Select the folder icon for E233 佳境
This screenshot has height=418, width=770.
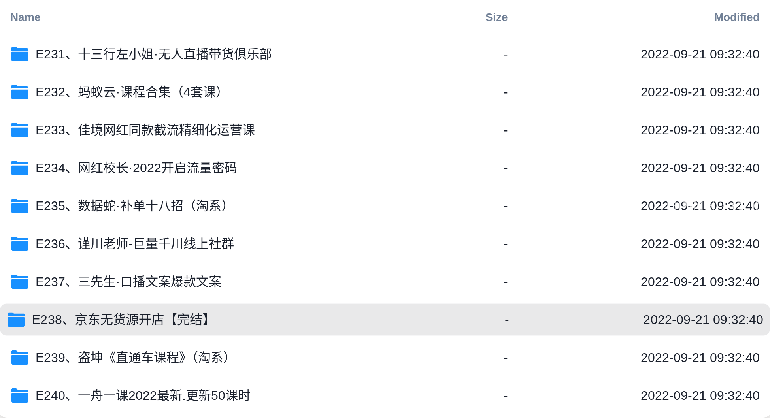(x=20, y=130)
